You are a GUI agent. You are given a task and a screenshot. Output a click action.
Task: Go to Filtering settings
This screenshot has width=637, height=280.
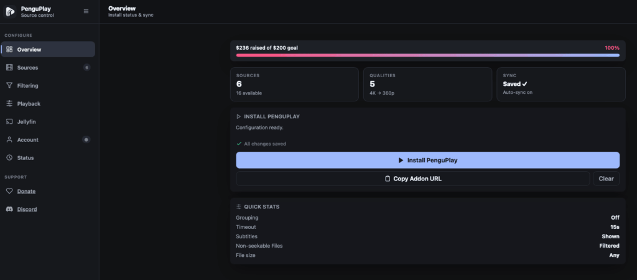48,85
